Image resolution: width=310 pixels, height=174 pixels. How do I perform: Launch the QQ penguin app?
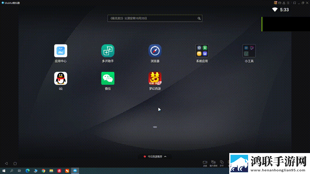(60, 78)
